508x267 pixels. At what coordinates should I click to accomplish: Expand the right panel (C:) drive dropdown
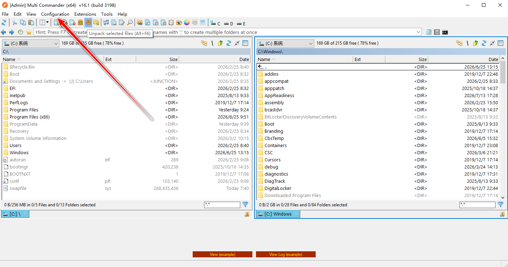[x=286, y=43]
